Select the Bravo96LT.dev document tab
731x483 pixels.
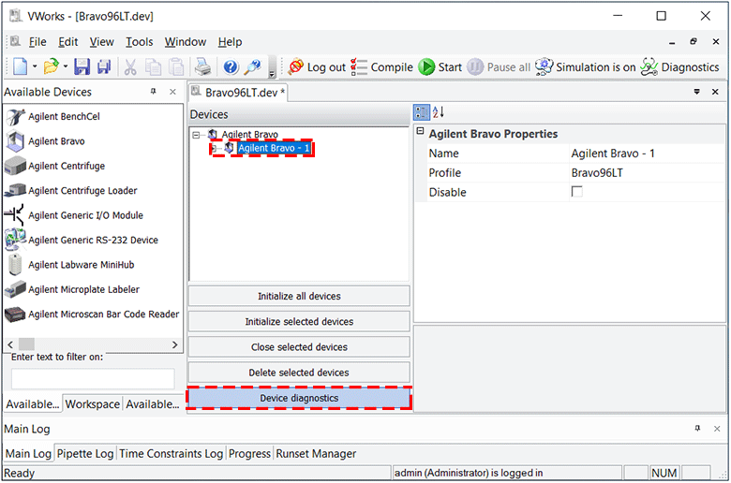point(238,93)
